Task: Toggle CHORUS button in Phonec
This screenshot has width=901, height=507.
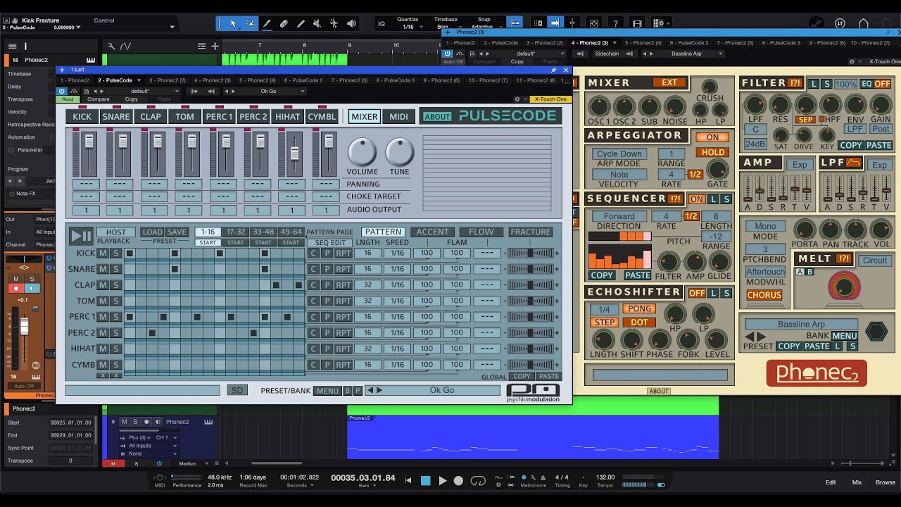Action: click(764, 295)
